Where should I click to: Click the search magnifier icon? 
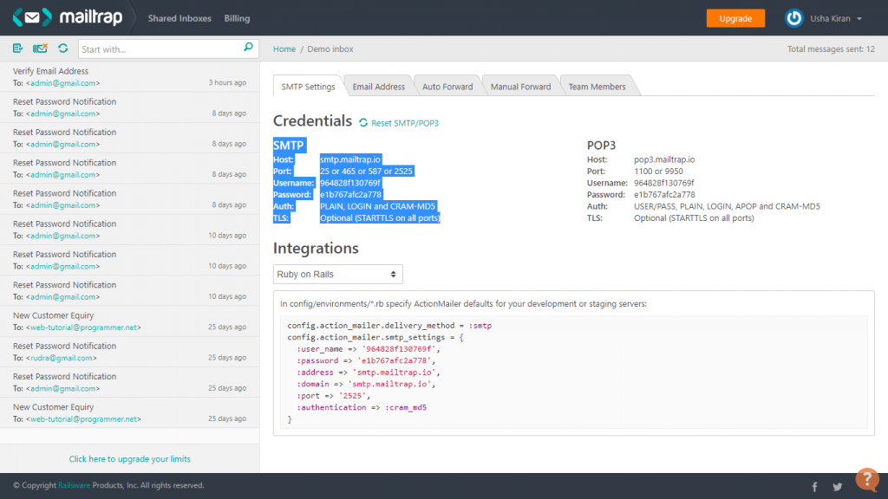(248, 49)
